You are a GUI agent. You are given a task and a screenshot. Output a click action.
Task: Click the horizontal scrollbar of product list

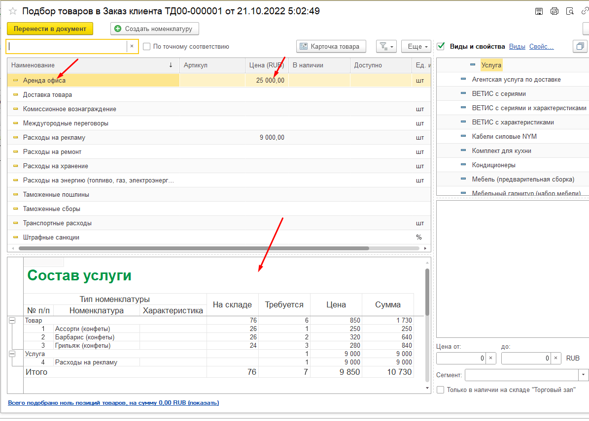[x=194, y=248]
